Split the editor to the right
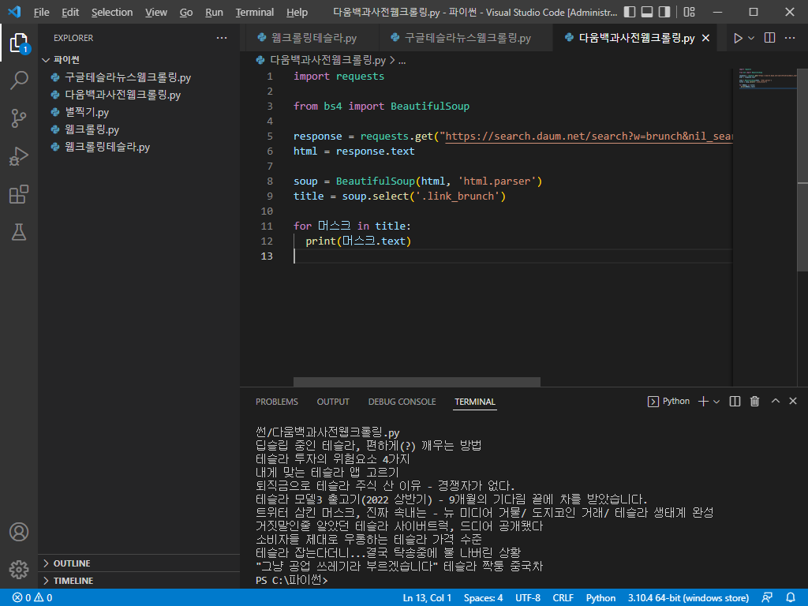 coord(770,38)
